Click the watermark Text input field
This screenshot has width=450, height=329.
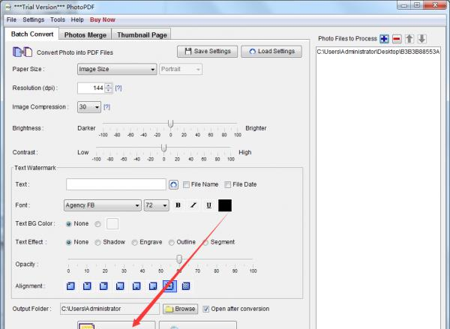click(116, 184)
